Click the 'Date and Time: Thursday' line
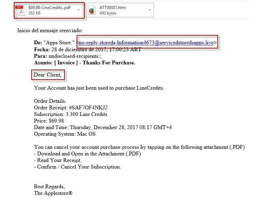This screenshot has height=199, width=260. click(103, 127)
